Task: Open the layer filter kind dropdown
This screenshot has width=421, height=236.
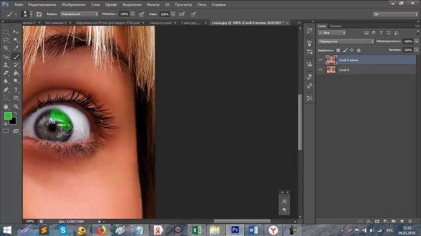Action: [332, 33]
